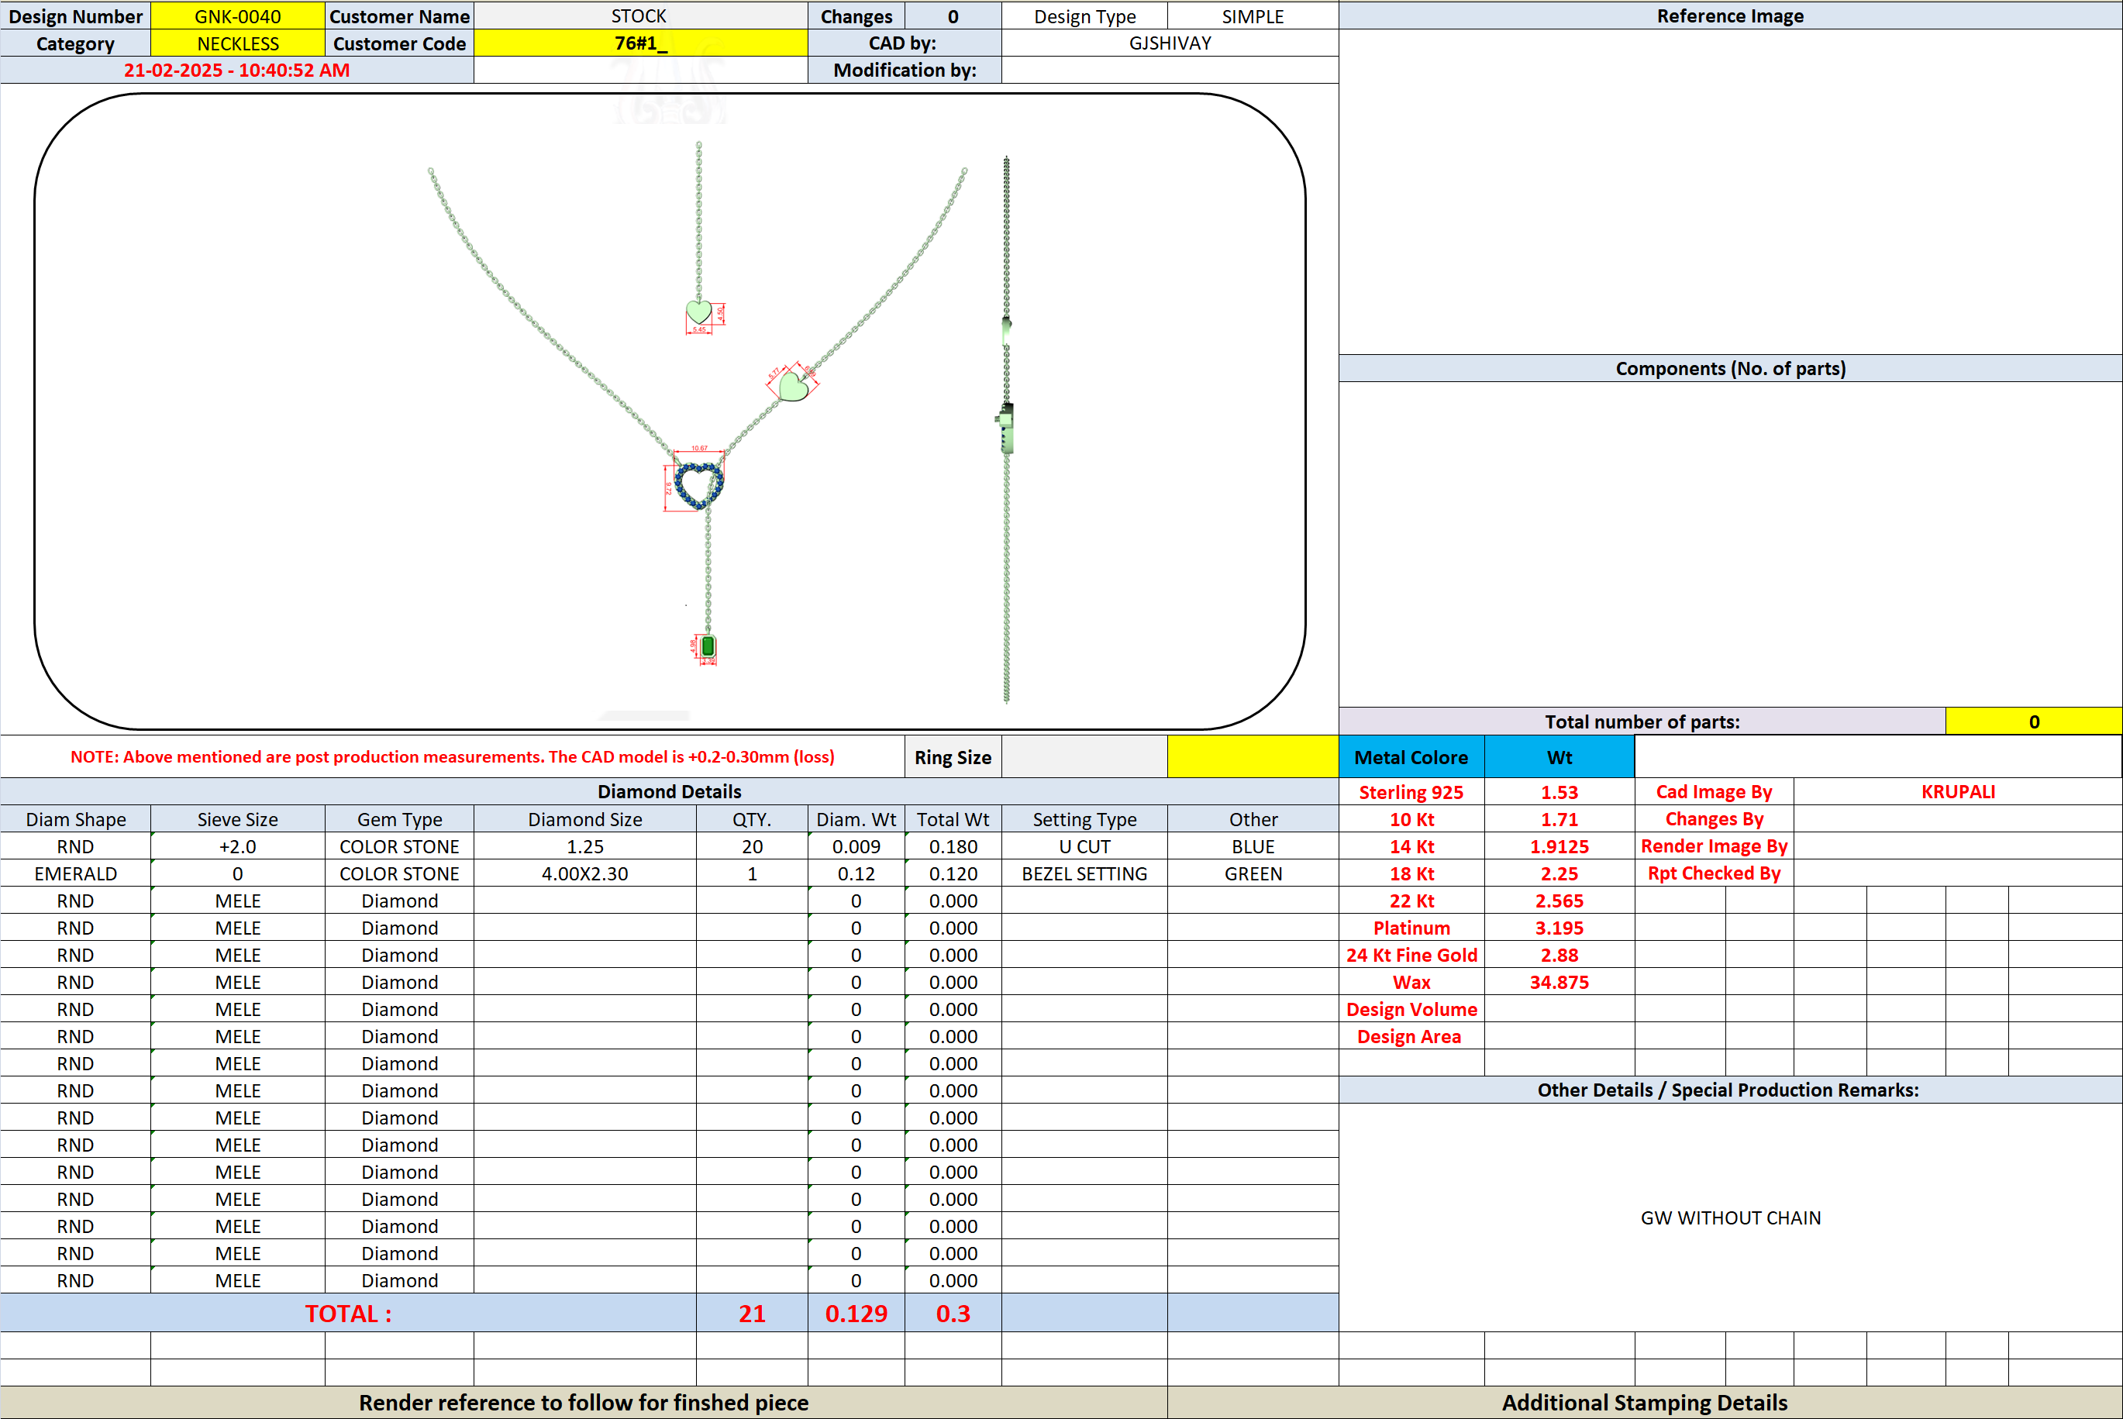
Task: Select the TOTAL : label row
Action: 348,1313
